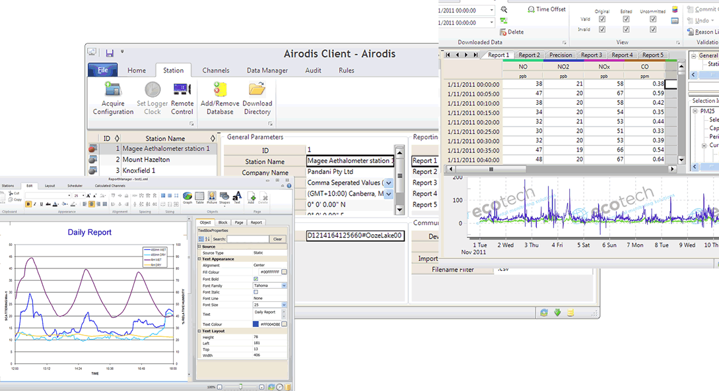Click the Station Name input field

pos(351,161)
